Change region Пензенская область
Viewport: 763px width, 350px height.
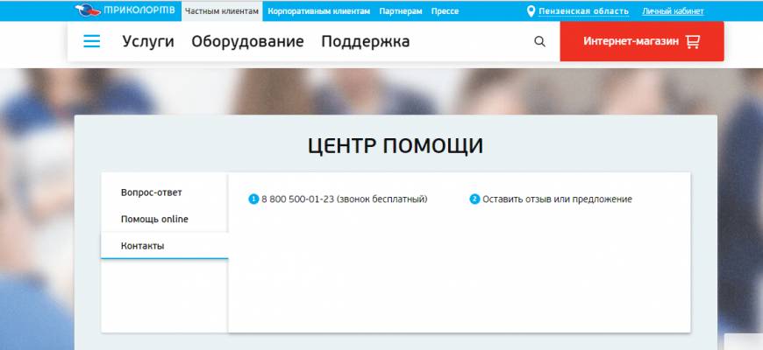click(583, 11)
